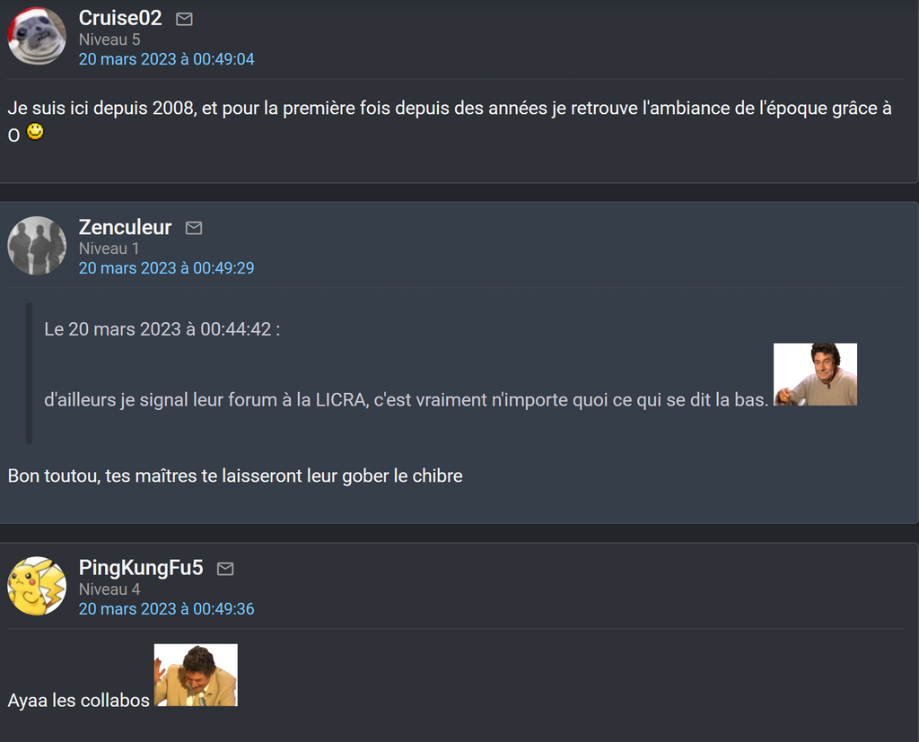The image size is (919, 742).
Task: Click the 20 mars 2023 à 00:49:36 timestamp
Action: (166, 609)
